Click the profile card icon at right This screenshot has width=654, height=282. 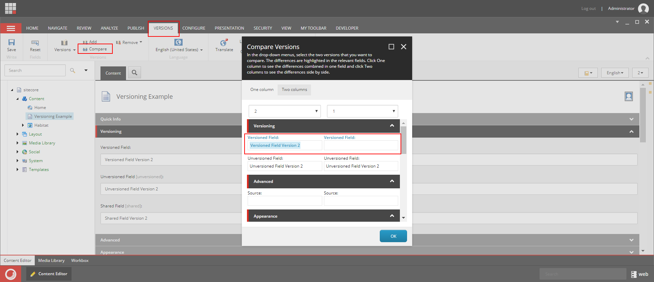click(629, 97)
